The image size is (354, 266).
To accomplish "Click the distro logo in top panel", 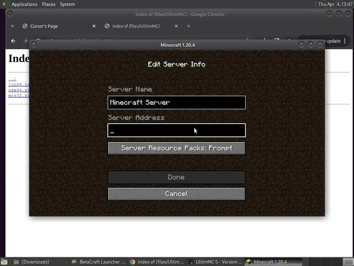I will [6, 4].
